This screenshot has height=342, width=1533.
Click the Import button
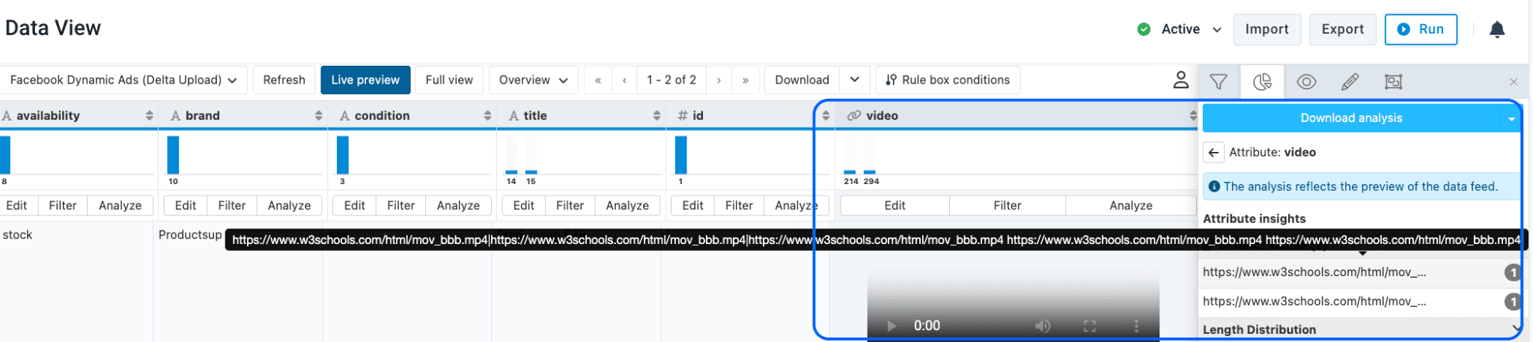click(x=1267, y=29)
